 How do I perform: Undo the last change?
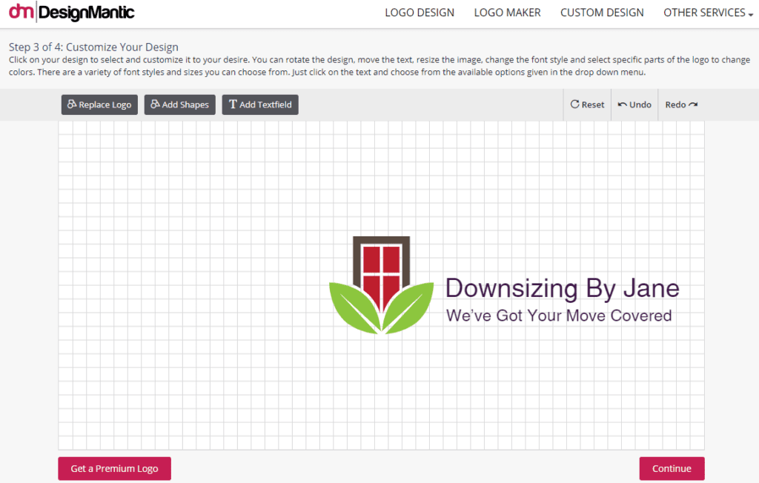(x=634, y=104)
